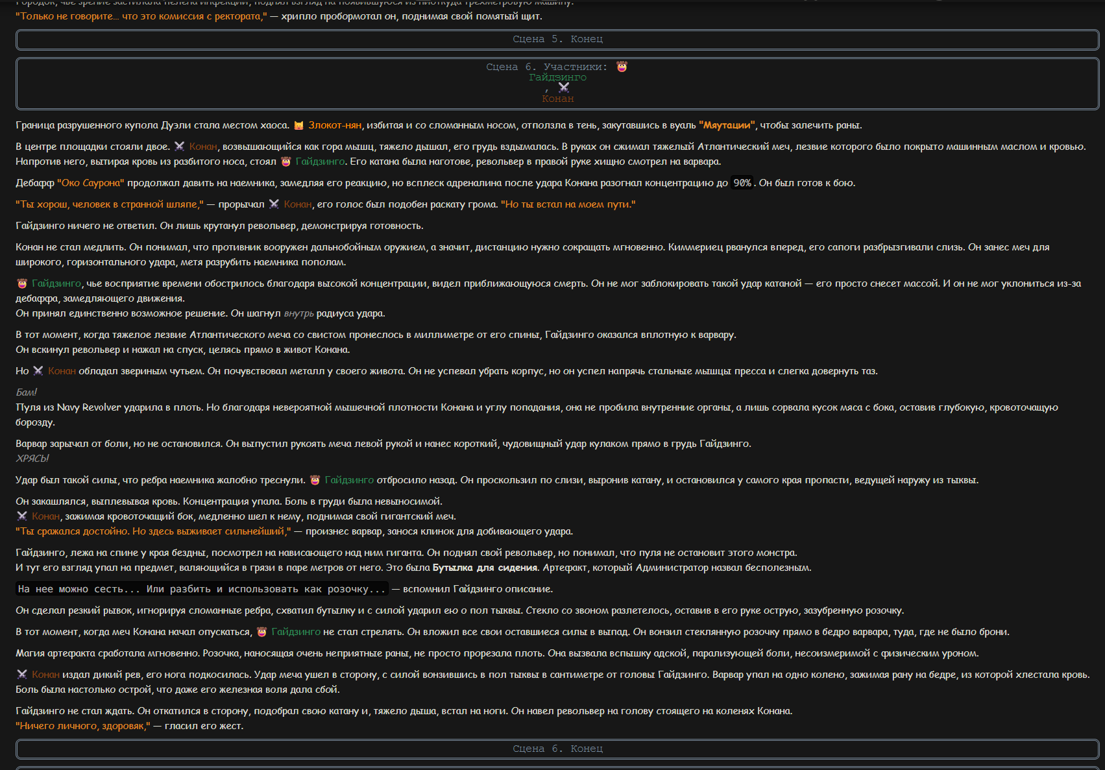
Task: Click swords icon before Конан in площадки paragraph
Action: (180, 147)
